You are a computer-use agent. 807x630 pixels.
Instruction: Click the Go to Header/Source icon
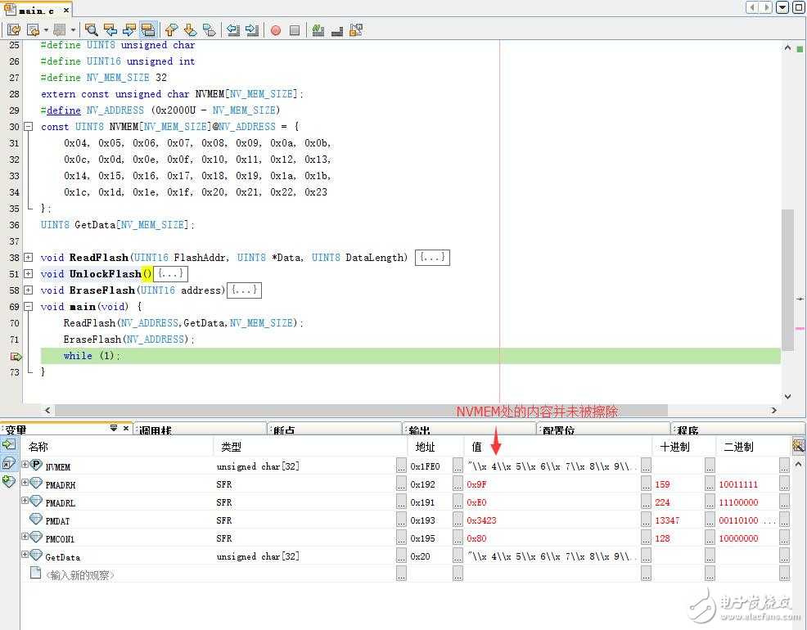click(x=356, y=30)
